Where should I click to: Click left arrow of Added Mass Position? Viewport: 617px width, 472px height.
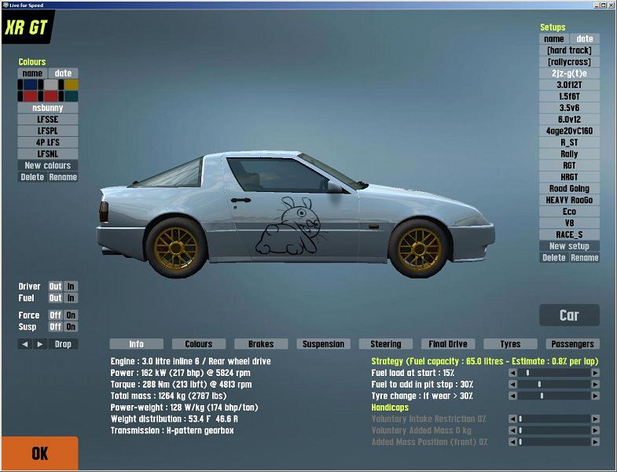[512, 442]
